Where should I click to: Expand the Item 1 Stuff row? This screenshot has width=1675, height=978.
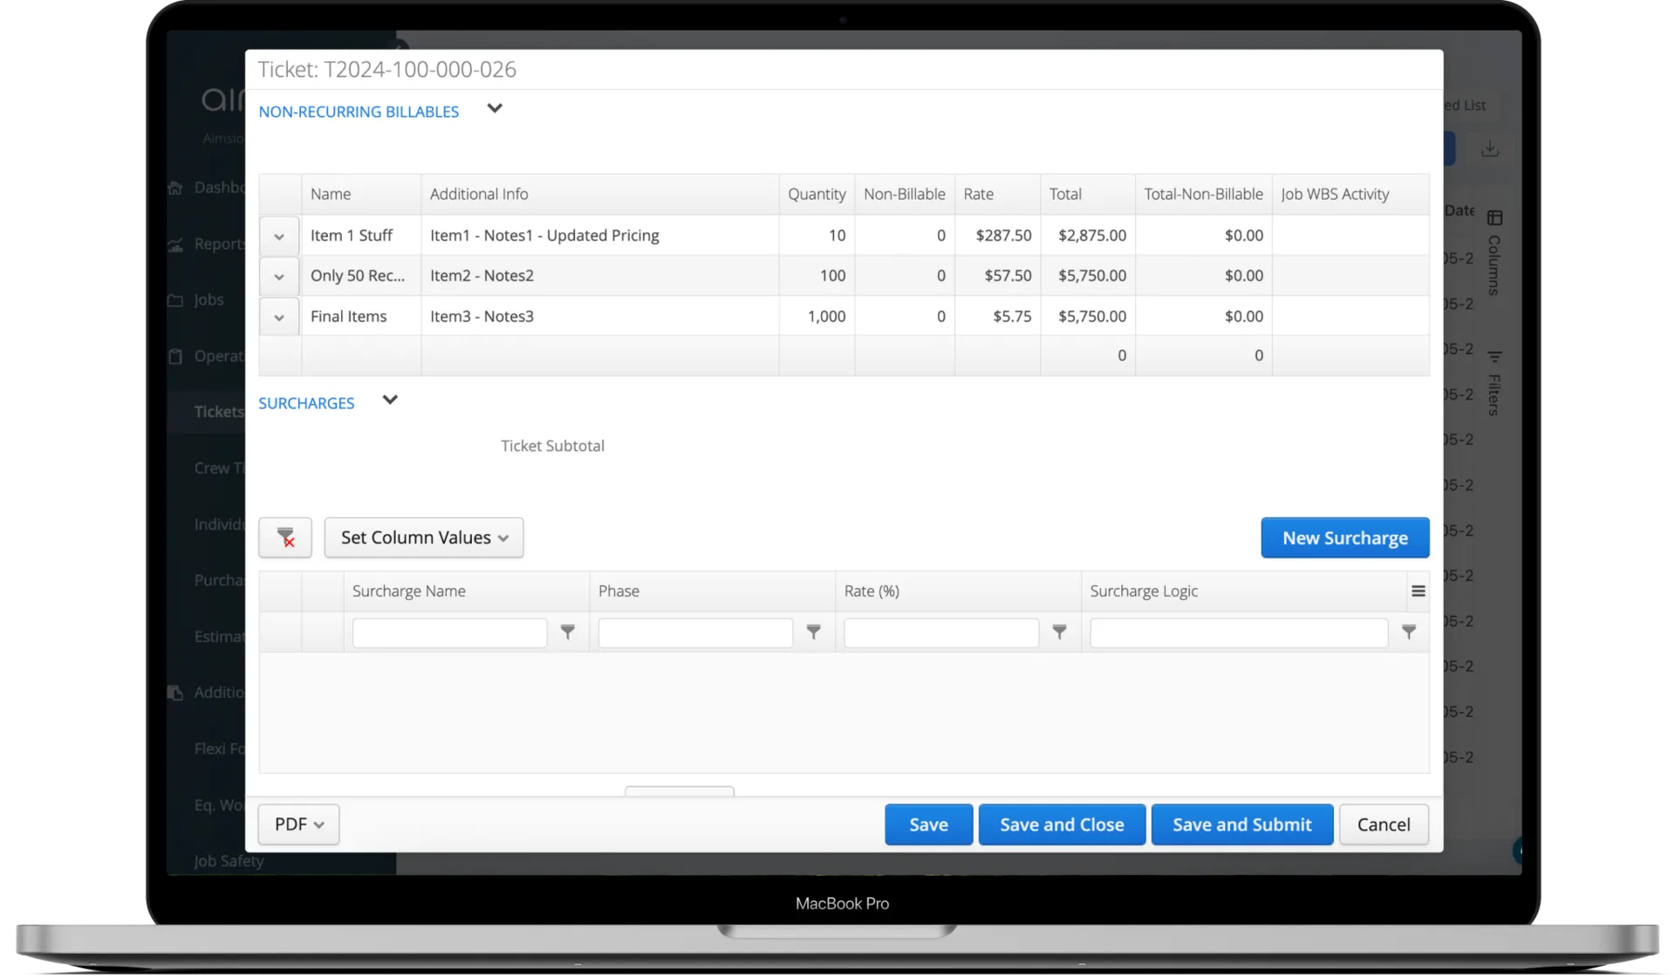click(279, 236)
